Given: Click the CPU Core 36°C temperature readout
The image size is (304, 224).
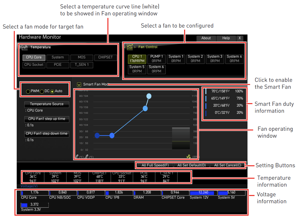Looking at the screenshot, I should 33,177.
